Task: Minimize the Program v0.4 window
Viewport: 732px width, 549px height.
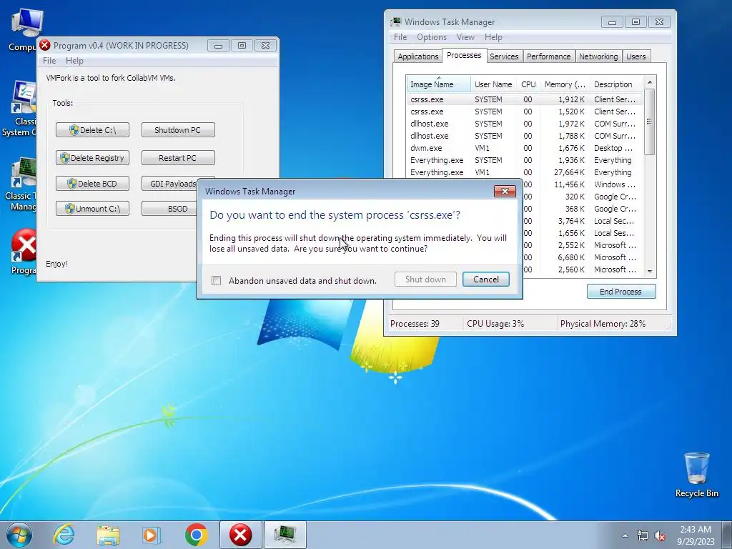Action: tap(218, 45)
